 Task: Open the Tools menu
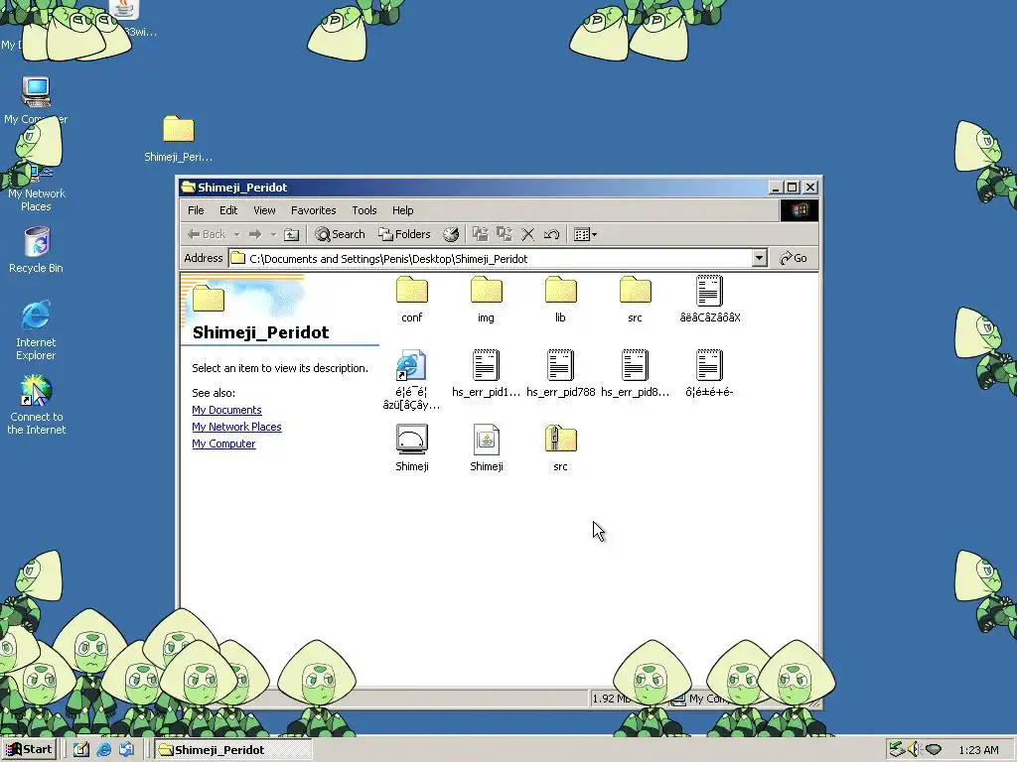(364, 210)
